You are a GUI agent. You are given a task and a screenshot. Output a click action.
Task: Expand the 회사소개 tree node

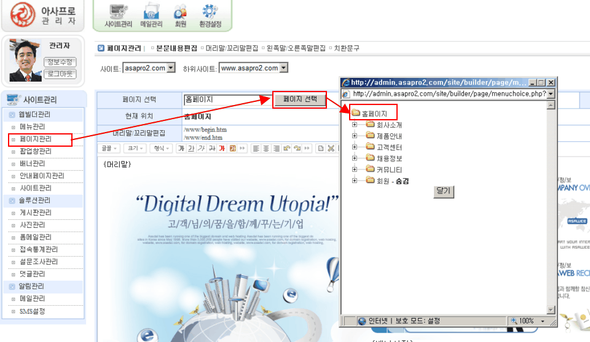pyautogui.click(x=355, y=125)
